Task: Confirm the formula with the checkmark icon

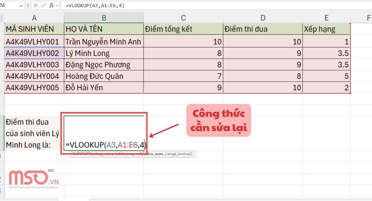Action: tap(44, 5)
